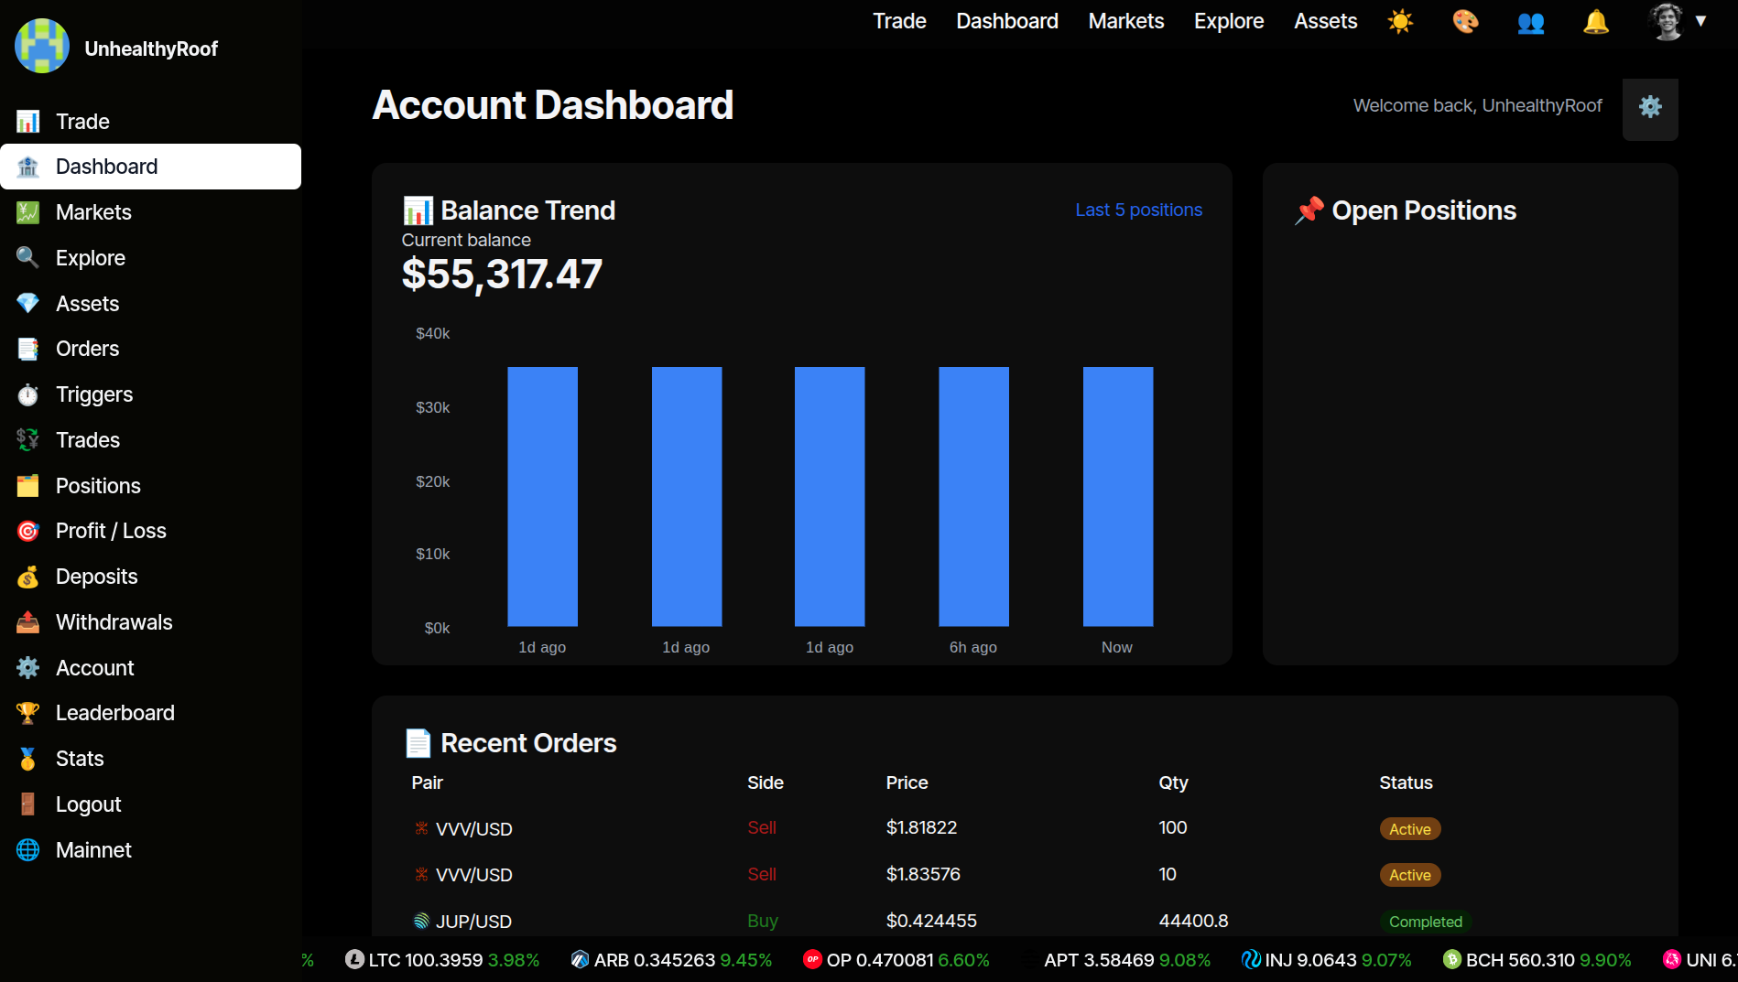Toggle light mode with the sun icon
Viewport: 1738px width, 982px height.
coord(1401,22)
